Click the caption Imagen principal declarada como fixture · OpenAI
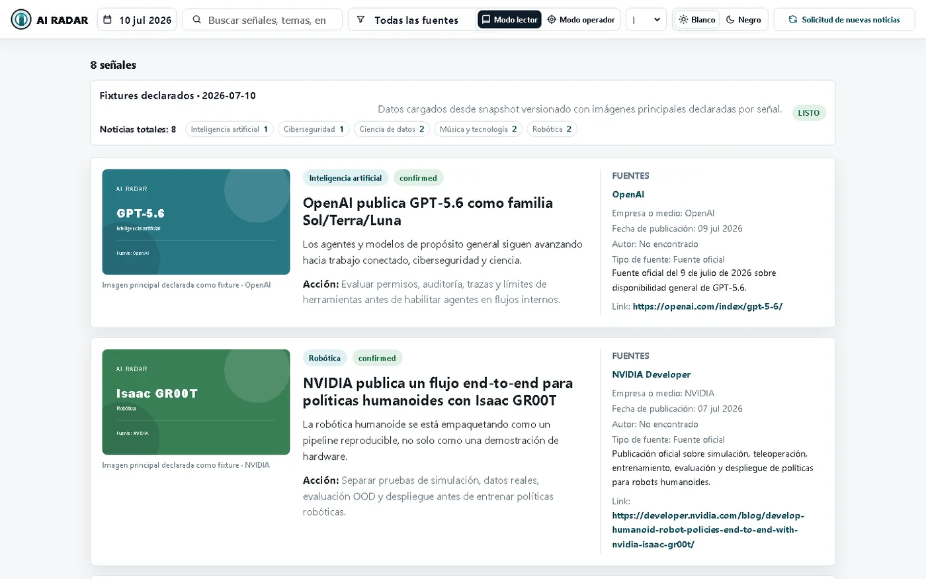The image size is (926, 579). coord(187,285)
